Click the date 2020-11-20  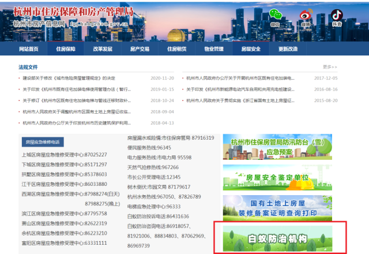[162, 78]
